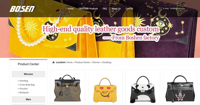200x105 pixels.
Task: Click the fm868@163.com email address
Action: pyautogui.click(x=177, y=8)
